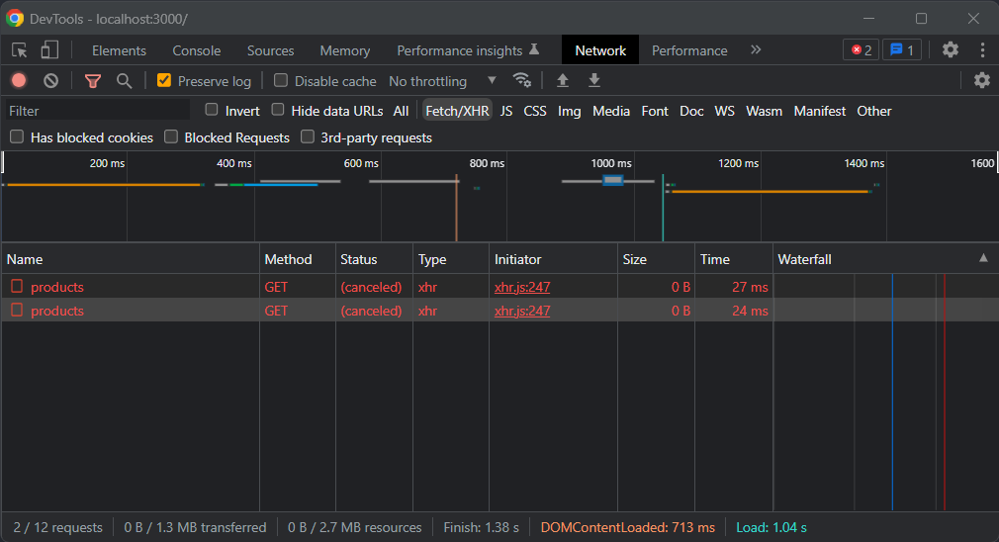The image size is (999, 542).
Task: Switch to the Console tab
Action: (x=196, y=50)
